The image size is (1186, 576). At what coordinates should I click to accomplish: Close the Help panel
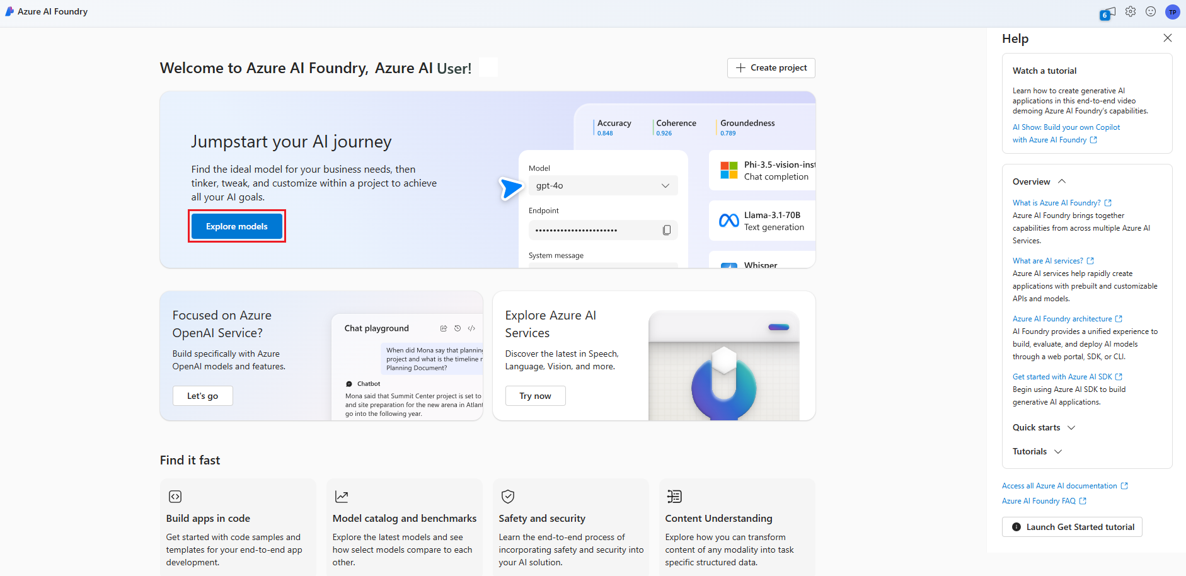click(x=1168, y=38)
